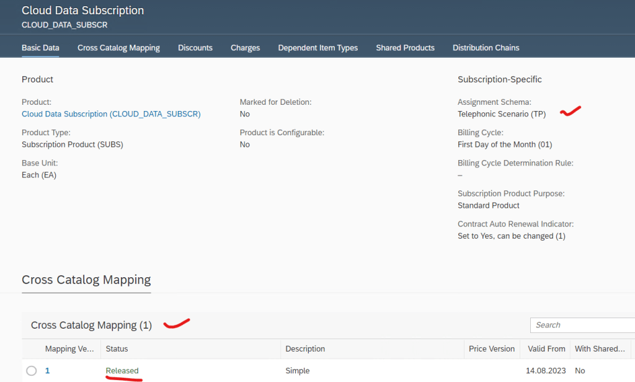Viewport: 635px width, 382px height.
Task: Open the Dependent Item Types tab
Action: pyautogui.click(x=317, y=48)
